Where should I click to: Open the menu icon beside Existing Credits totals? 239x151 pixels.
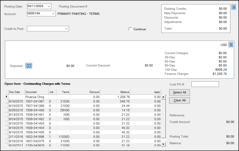click(x=234, y=7)
